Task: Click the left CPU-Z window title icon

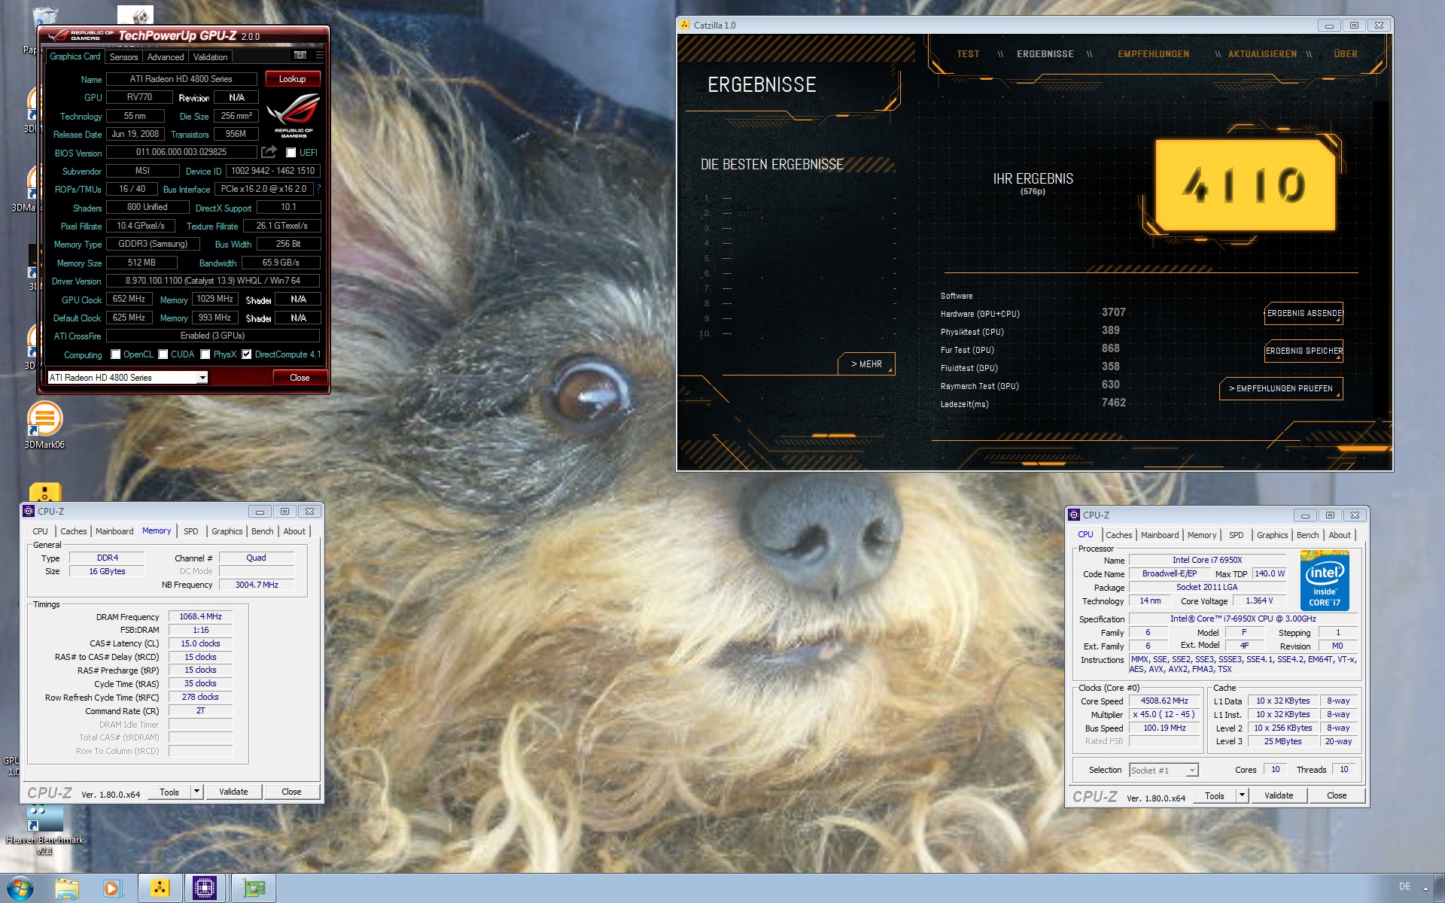Action: (29, 511)
